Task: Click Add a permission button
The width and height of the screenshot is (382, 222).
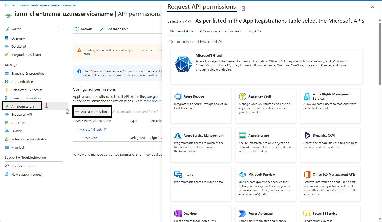Action: (x=91, y=112)
